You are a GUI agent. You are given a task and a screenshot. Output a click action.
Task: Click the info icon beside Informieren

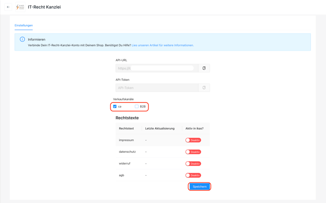tap(22, 39)
